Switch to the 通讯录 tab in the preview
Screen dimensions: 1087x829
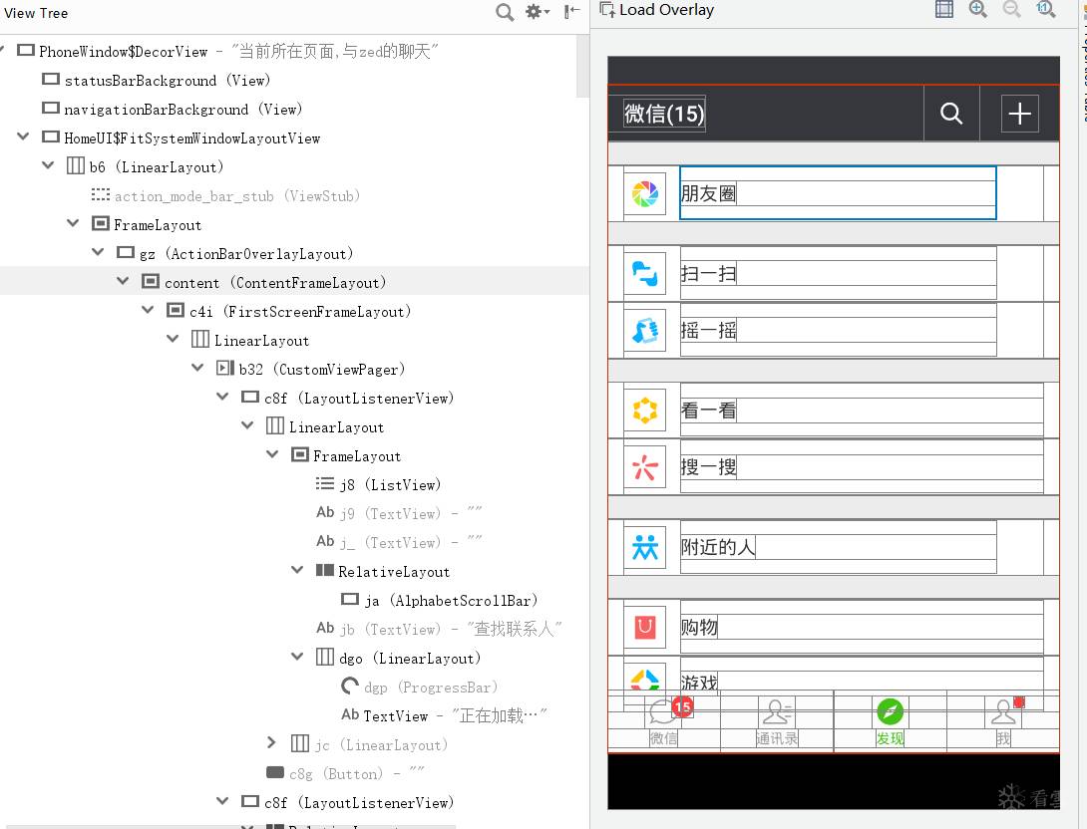777,721
